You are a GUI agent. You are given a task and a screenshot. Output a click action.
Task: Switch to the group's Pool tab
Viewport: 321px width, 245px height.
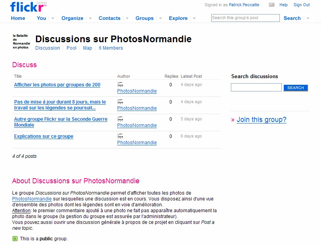[71, 48]
